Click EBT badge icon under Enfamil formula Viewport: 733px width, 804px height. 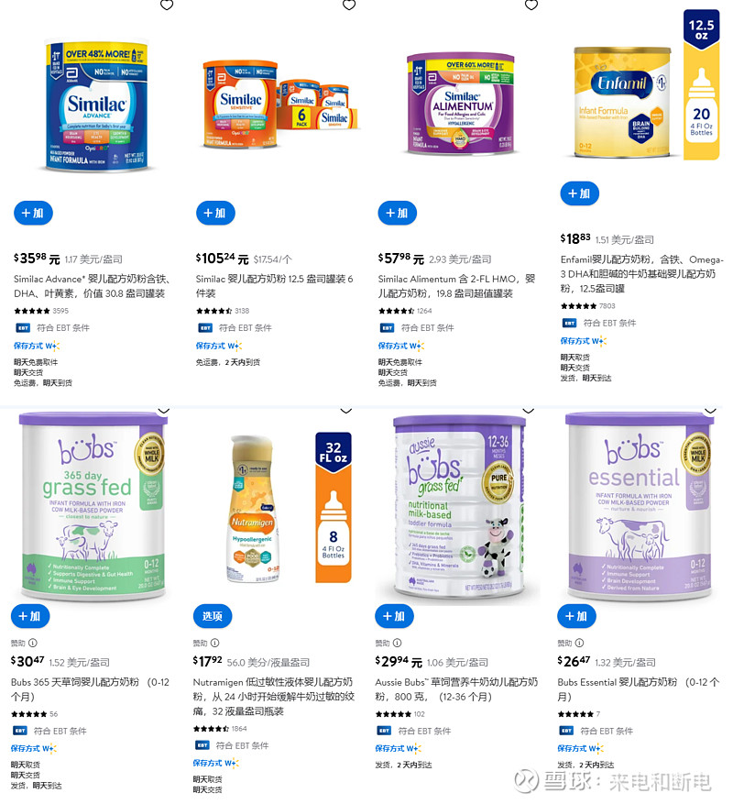point(570,323)
